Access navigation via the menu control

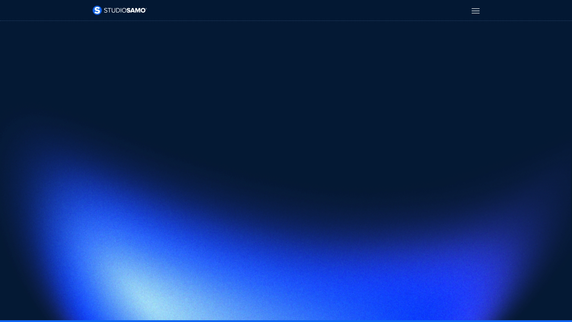[x=475, y=11]
